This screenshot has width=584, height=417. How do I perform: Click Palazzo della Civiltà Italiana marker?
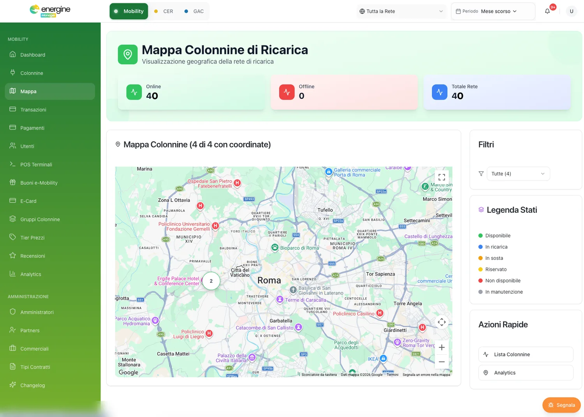pyautogui.click(x=252, y=357)
